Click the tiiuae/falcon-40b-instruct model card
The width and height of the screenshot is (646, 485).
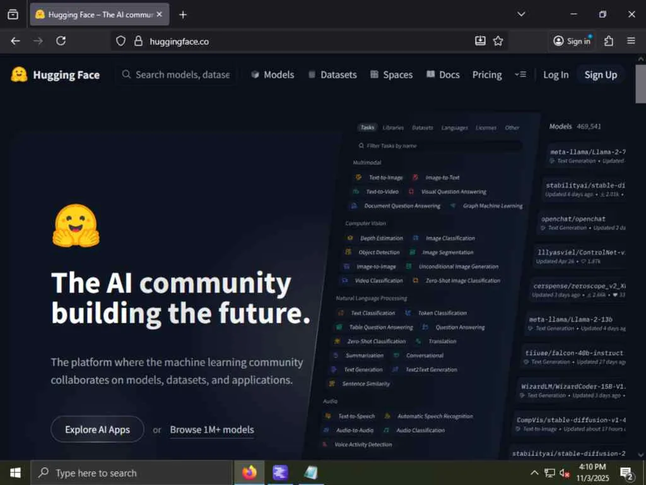[574, 357]
